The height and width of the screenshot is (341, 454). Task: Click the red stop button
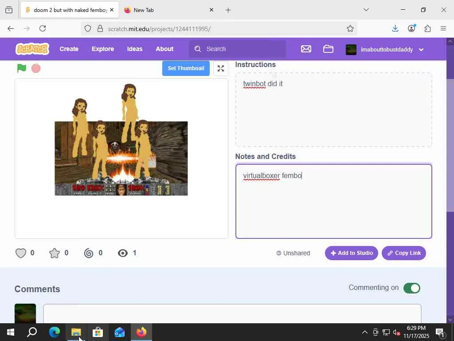point(36,68)
